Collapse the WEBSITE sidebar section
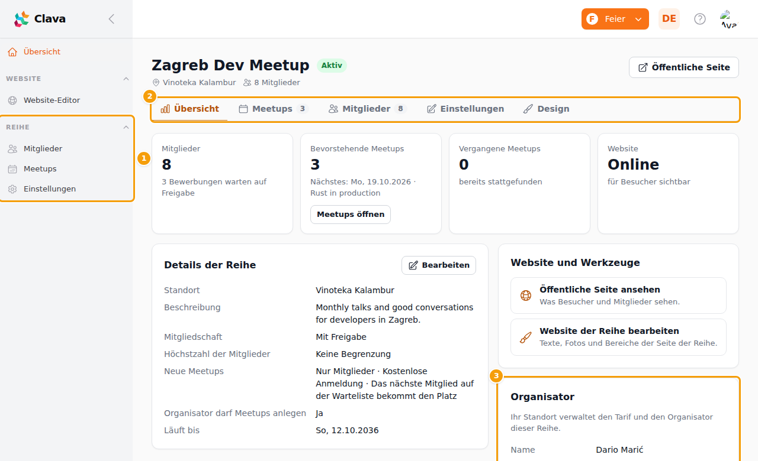The image size is (758, 461). [x=126, y=79]
